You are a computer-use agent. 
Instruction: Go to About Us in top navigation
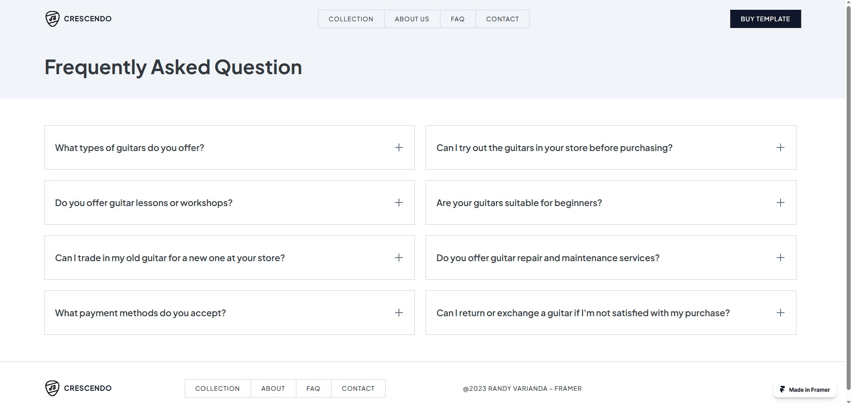coord(412,19)
